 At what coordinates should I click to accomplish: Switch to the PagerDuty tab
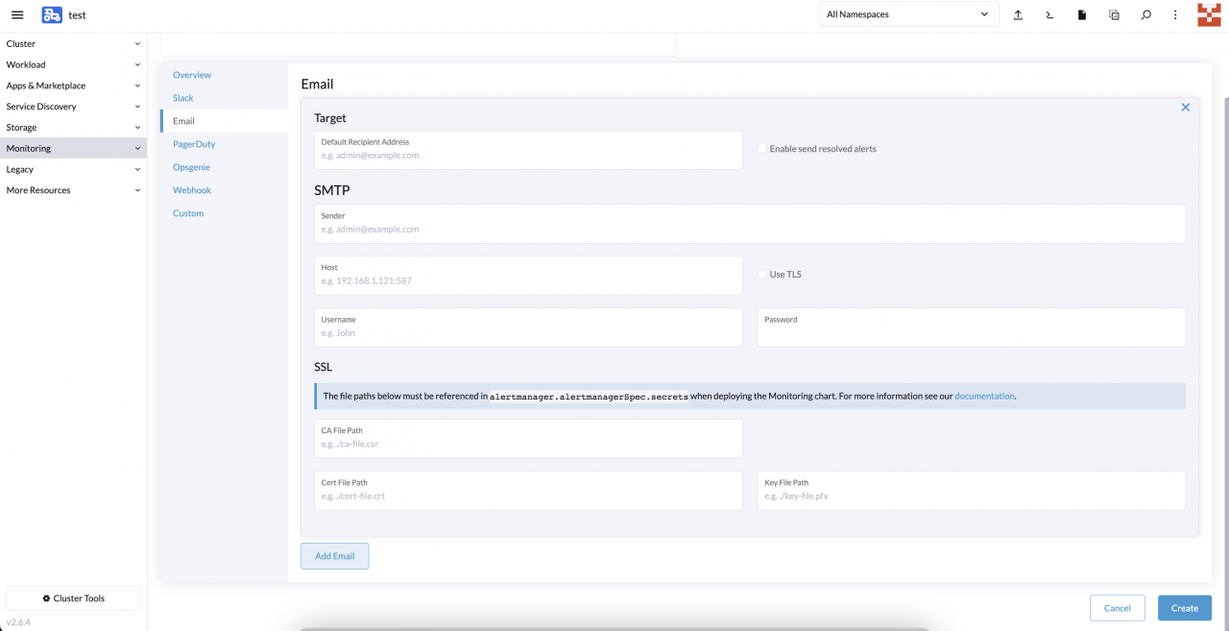(194, 144)
